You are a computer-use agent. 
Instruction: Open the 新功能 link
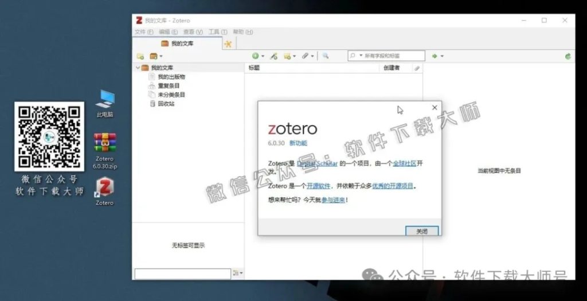pos(298,143)
